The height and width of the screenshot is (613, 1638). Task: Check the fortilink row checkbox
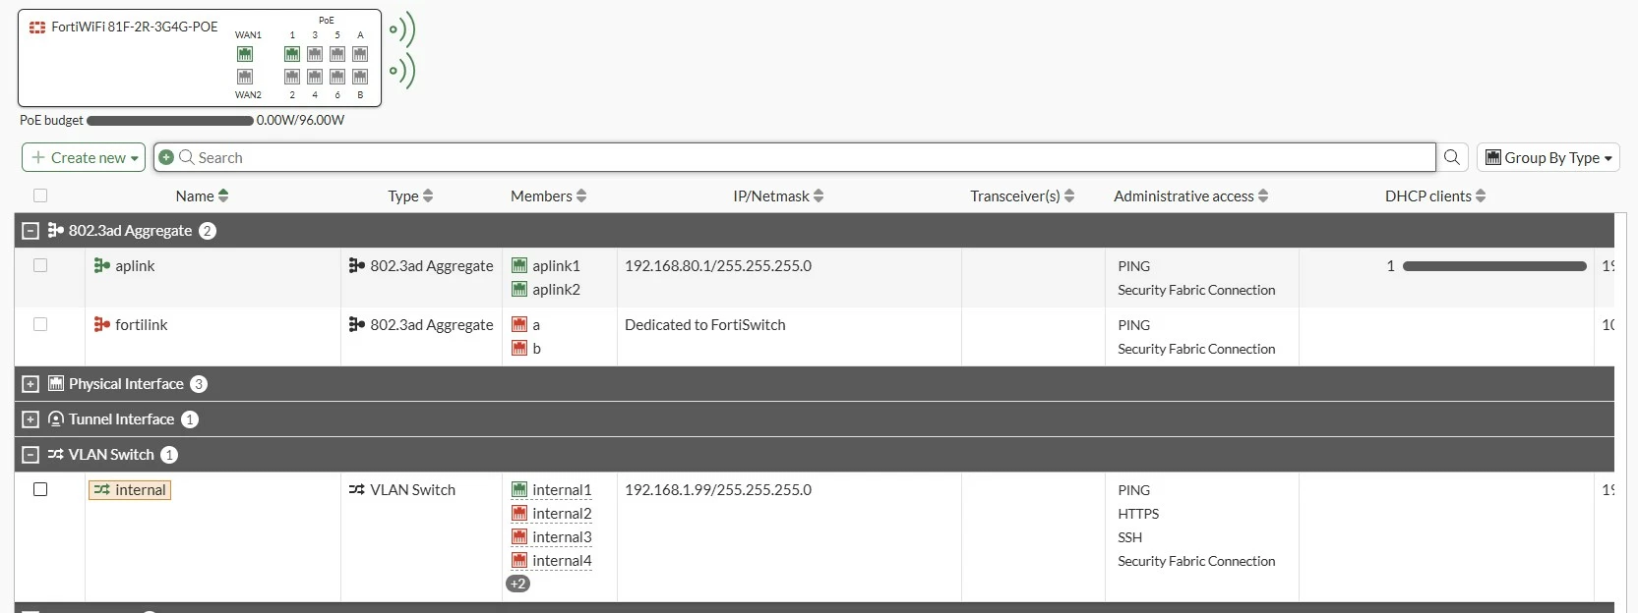click(40, 325)
